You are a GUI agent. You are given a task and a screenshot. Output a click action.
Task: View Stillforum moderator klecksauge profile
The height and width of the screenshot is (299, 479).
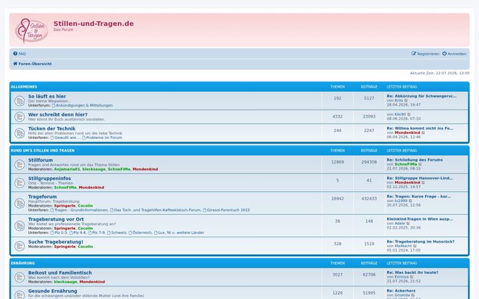click(x=94, y=169)
